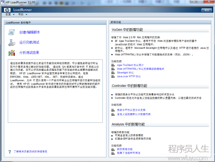Click the video icon beside Silverlight 协议
This screenshot has height=162, width=215.
tap(113, 72)
